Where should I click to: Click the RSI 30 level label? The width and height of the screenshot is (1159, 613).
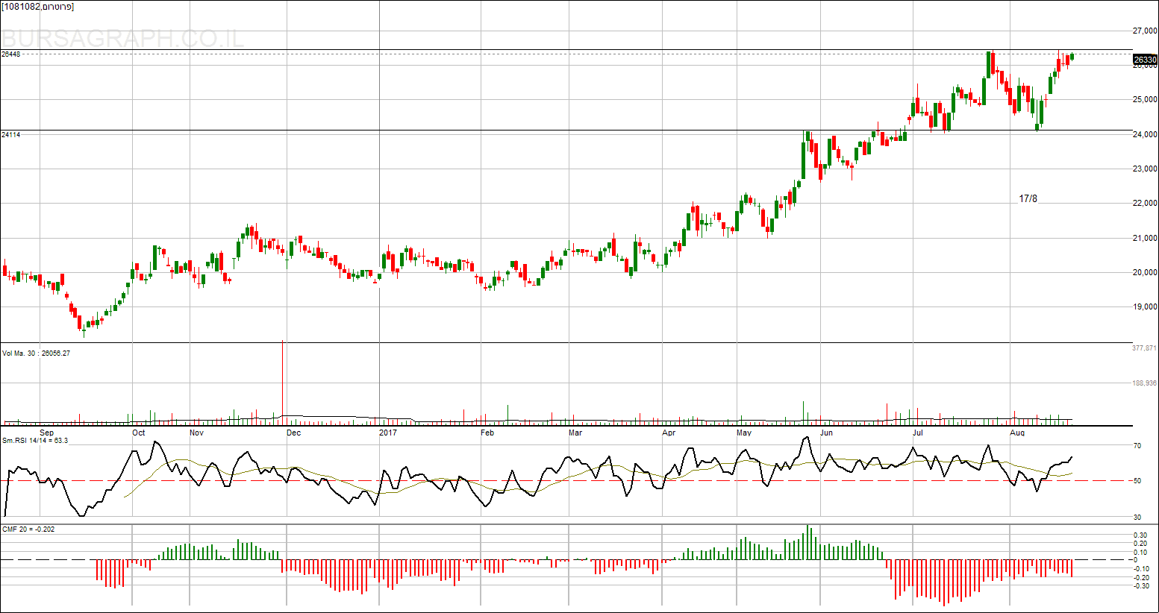1137,517
